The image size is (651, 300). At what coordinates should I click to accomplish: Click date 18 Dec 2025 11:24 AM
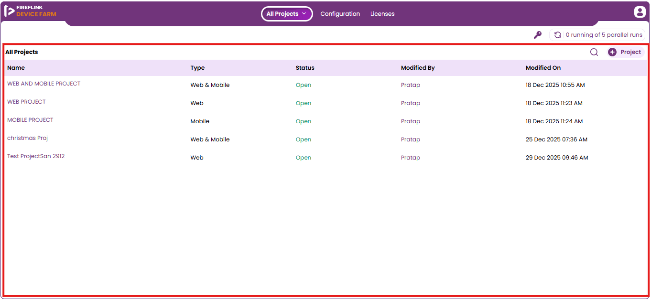[554, 121]
